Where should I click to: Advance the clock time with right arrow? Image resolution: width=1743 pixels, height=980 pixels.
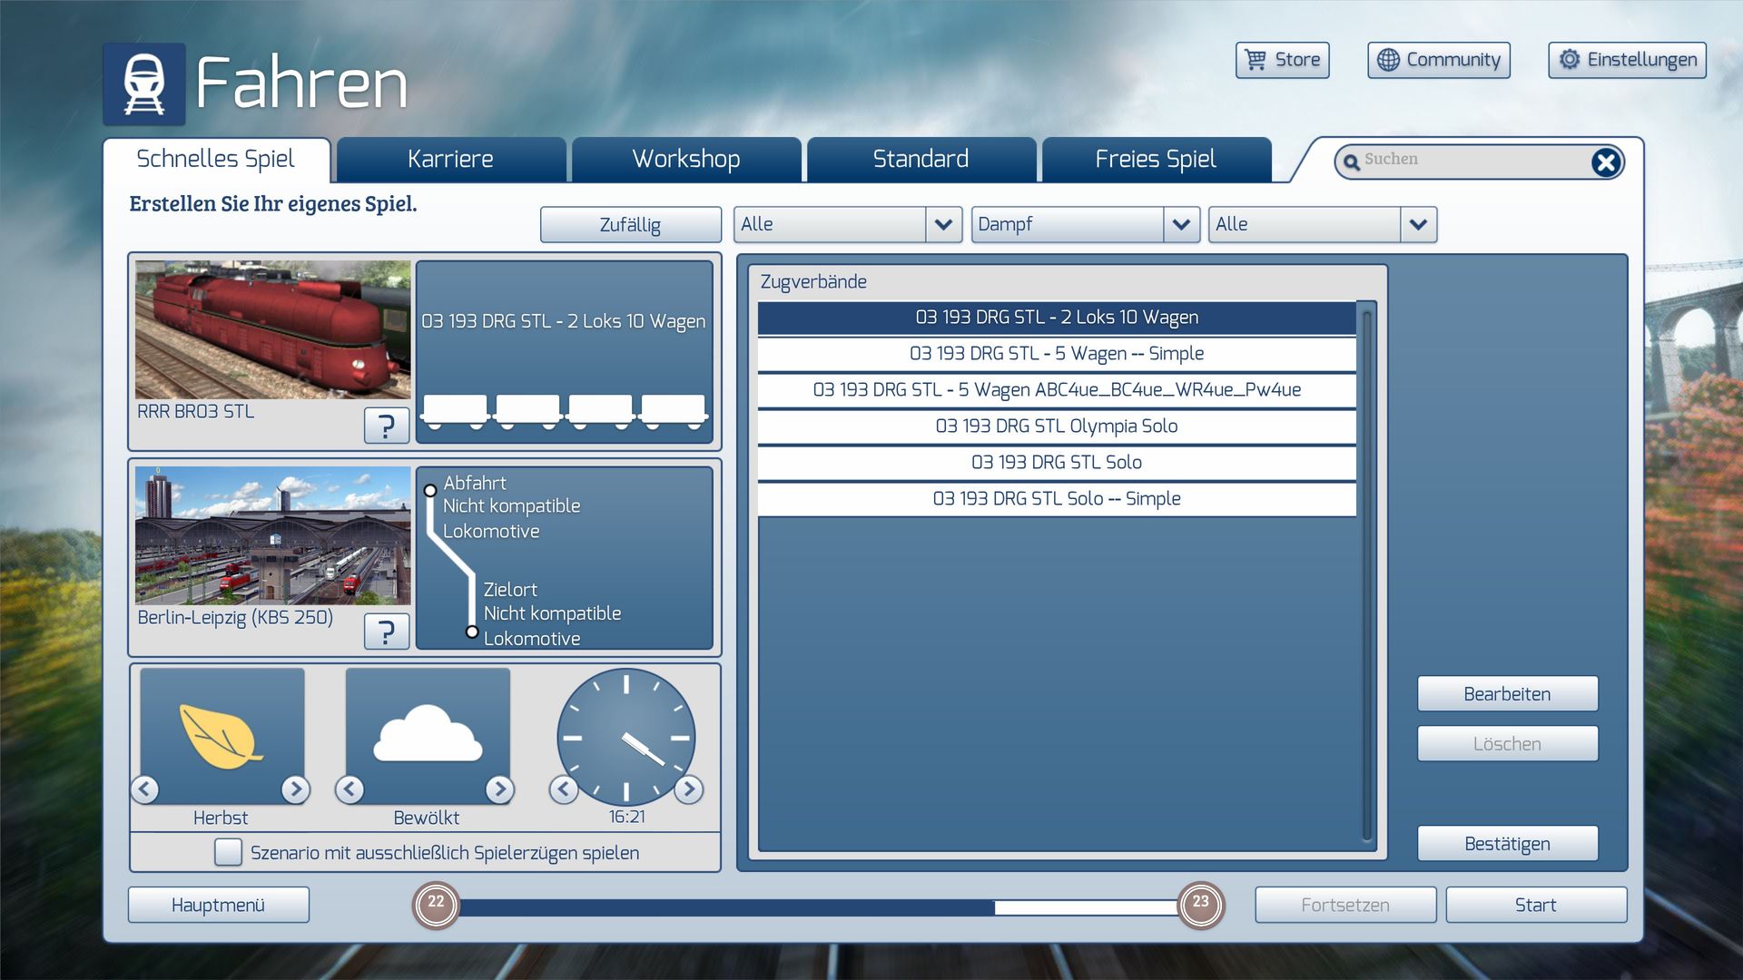tap(689, 789)
